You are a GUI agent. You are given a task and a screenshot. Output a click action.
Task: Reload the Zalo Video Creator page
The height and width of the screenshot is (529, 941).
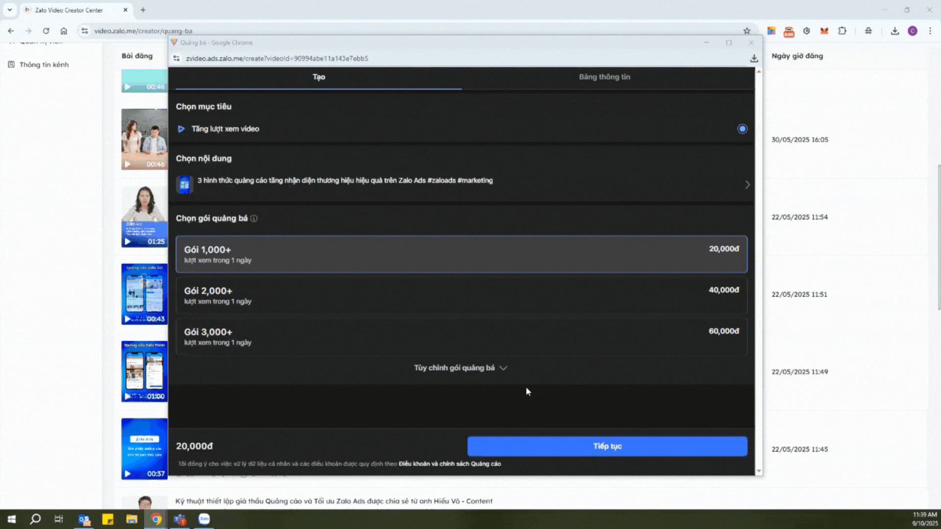tap(46, 31)
